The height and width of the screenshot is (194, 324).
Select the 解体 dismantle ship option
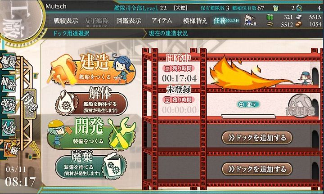tap(91, 102)
